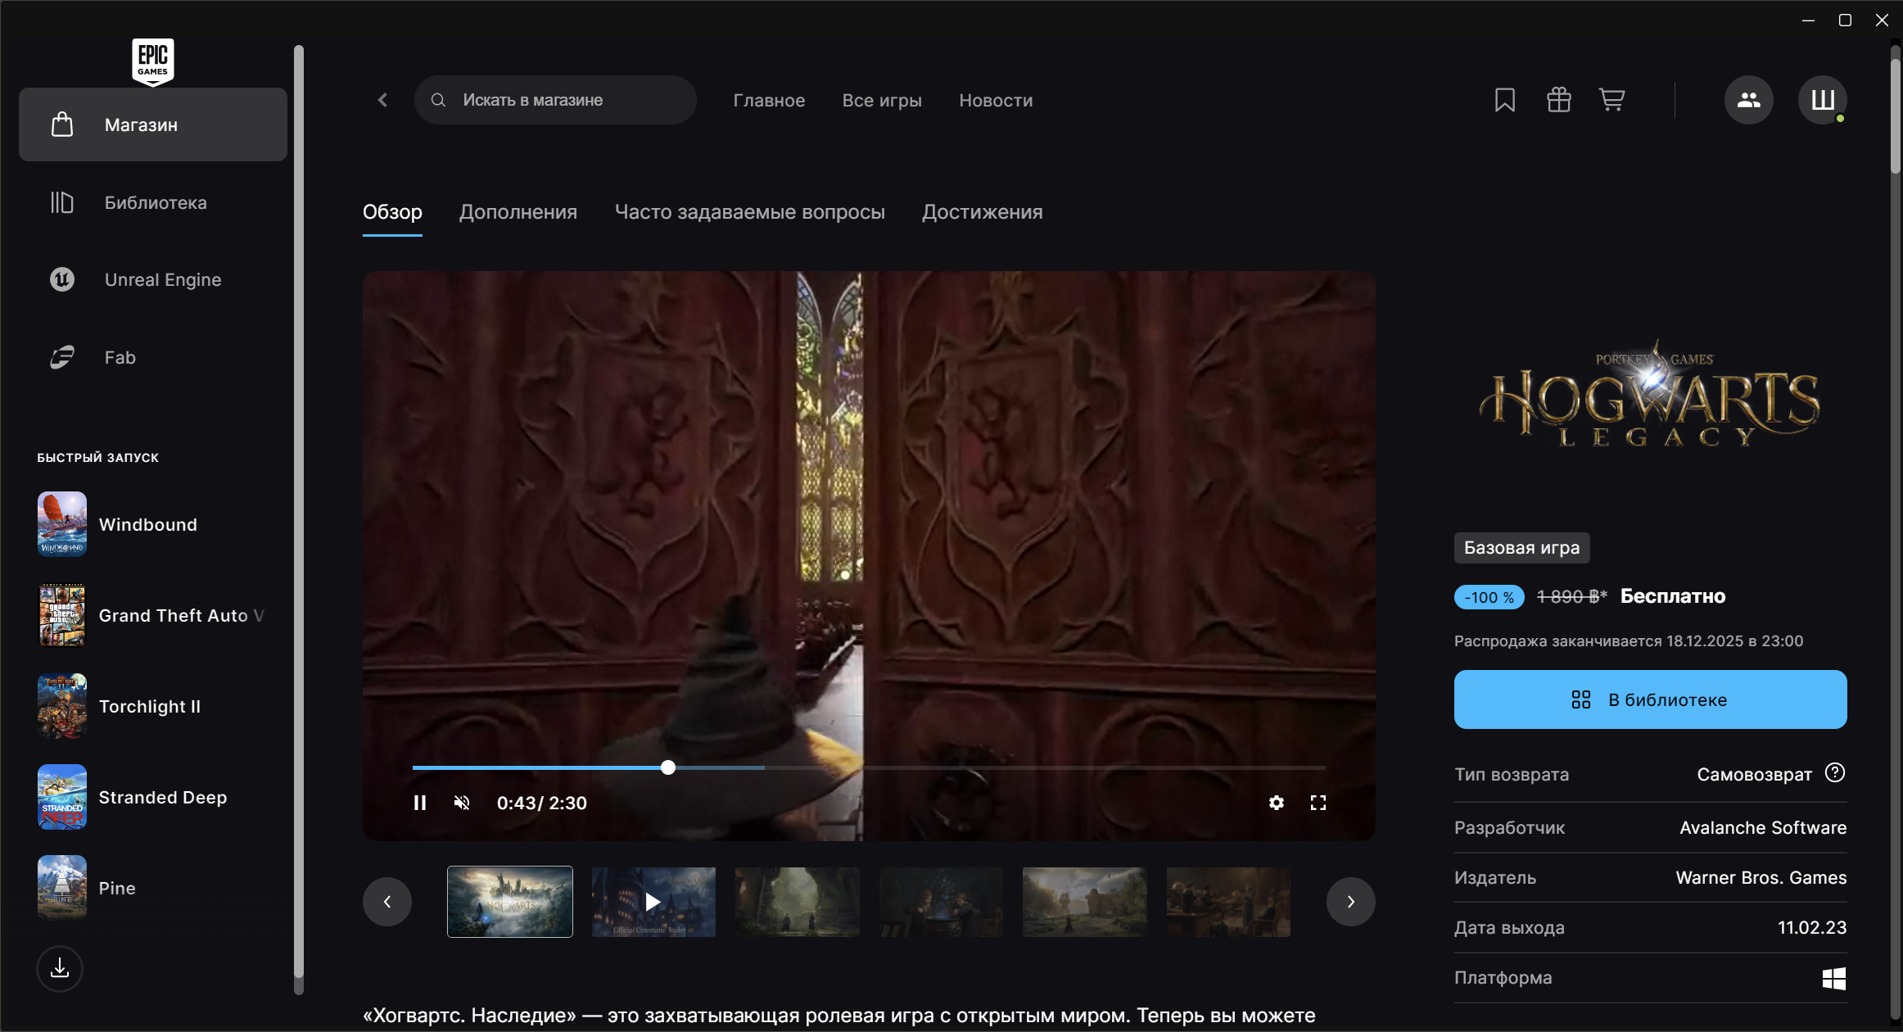The width and height of the screenshot is (1903, 1032).
Task: Open the shopping cart
Action: [x=1611, y=100]
